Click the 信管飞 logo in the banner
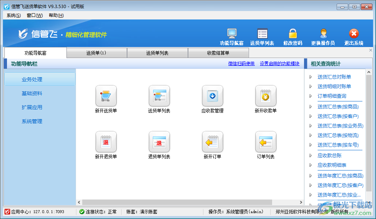This screenshot has width=376, height=219. (x=38, y=34)
